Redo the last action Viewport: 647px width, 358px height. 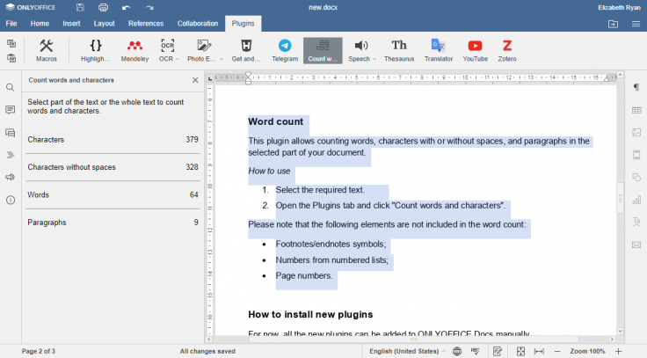click(x=149, y=7)
